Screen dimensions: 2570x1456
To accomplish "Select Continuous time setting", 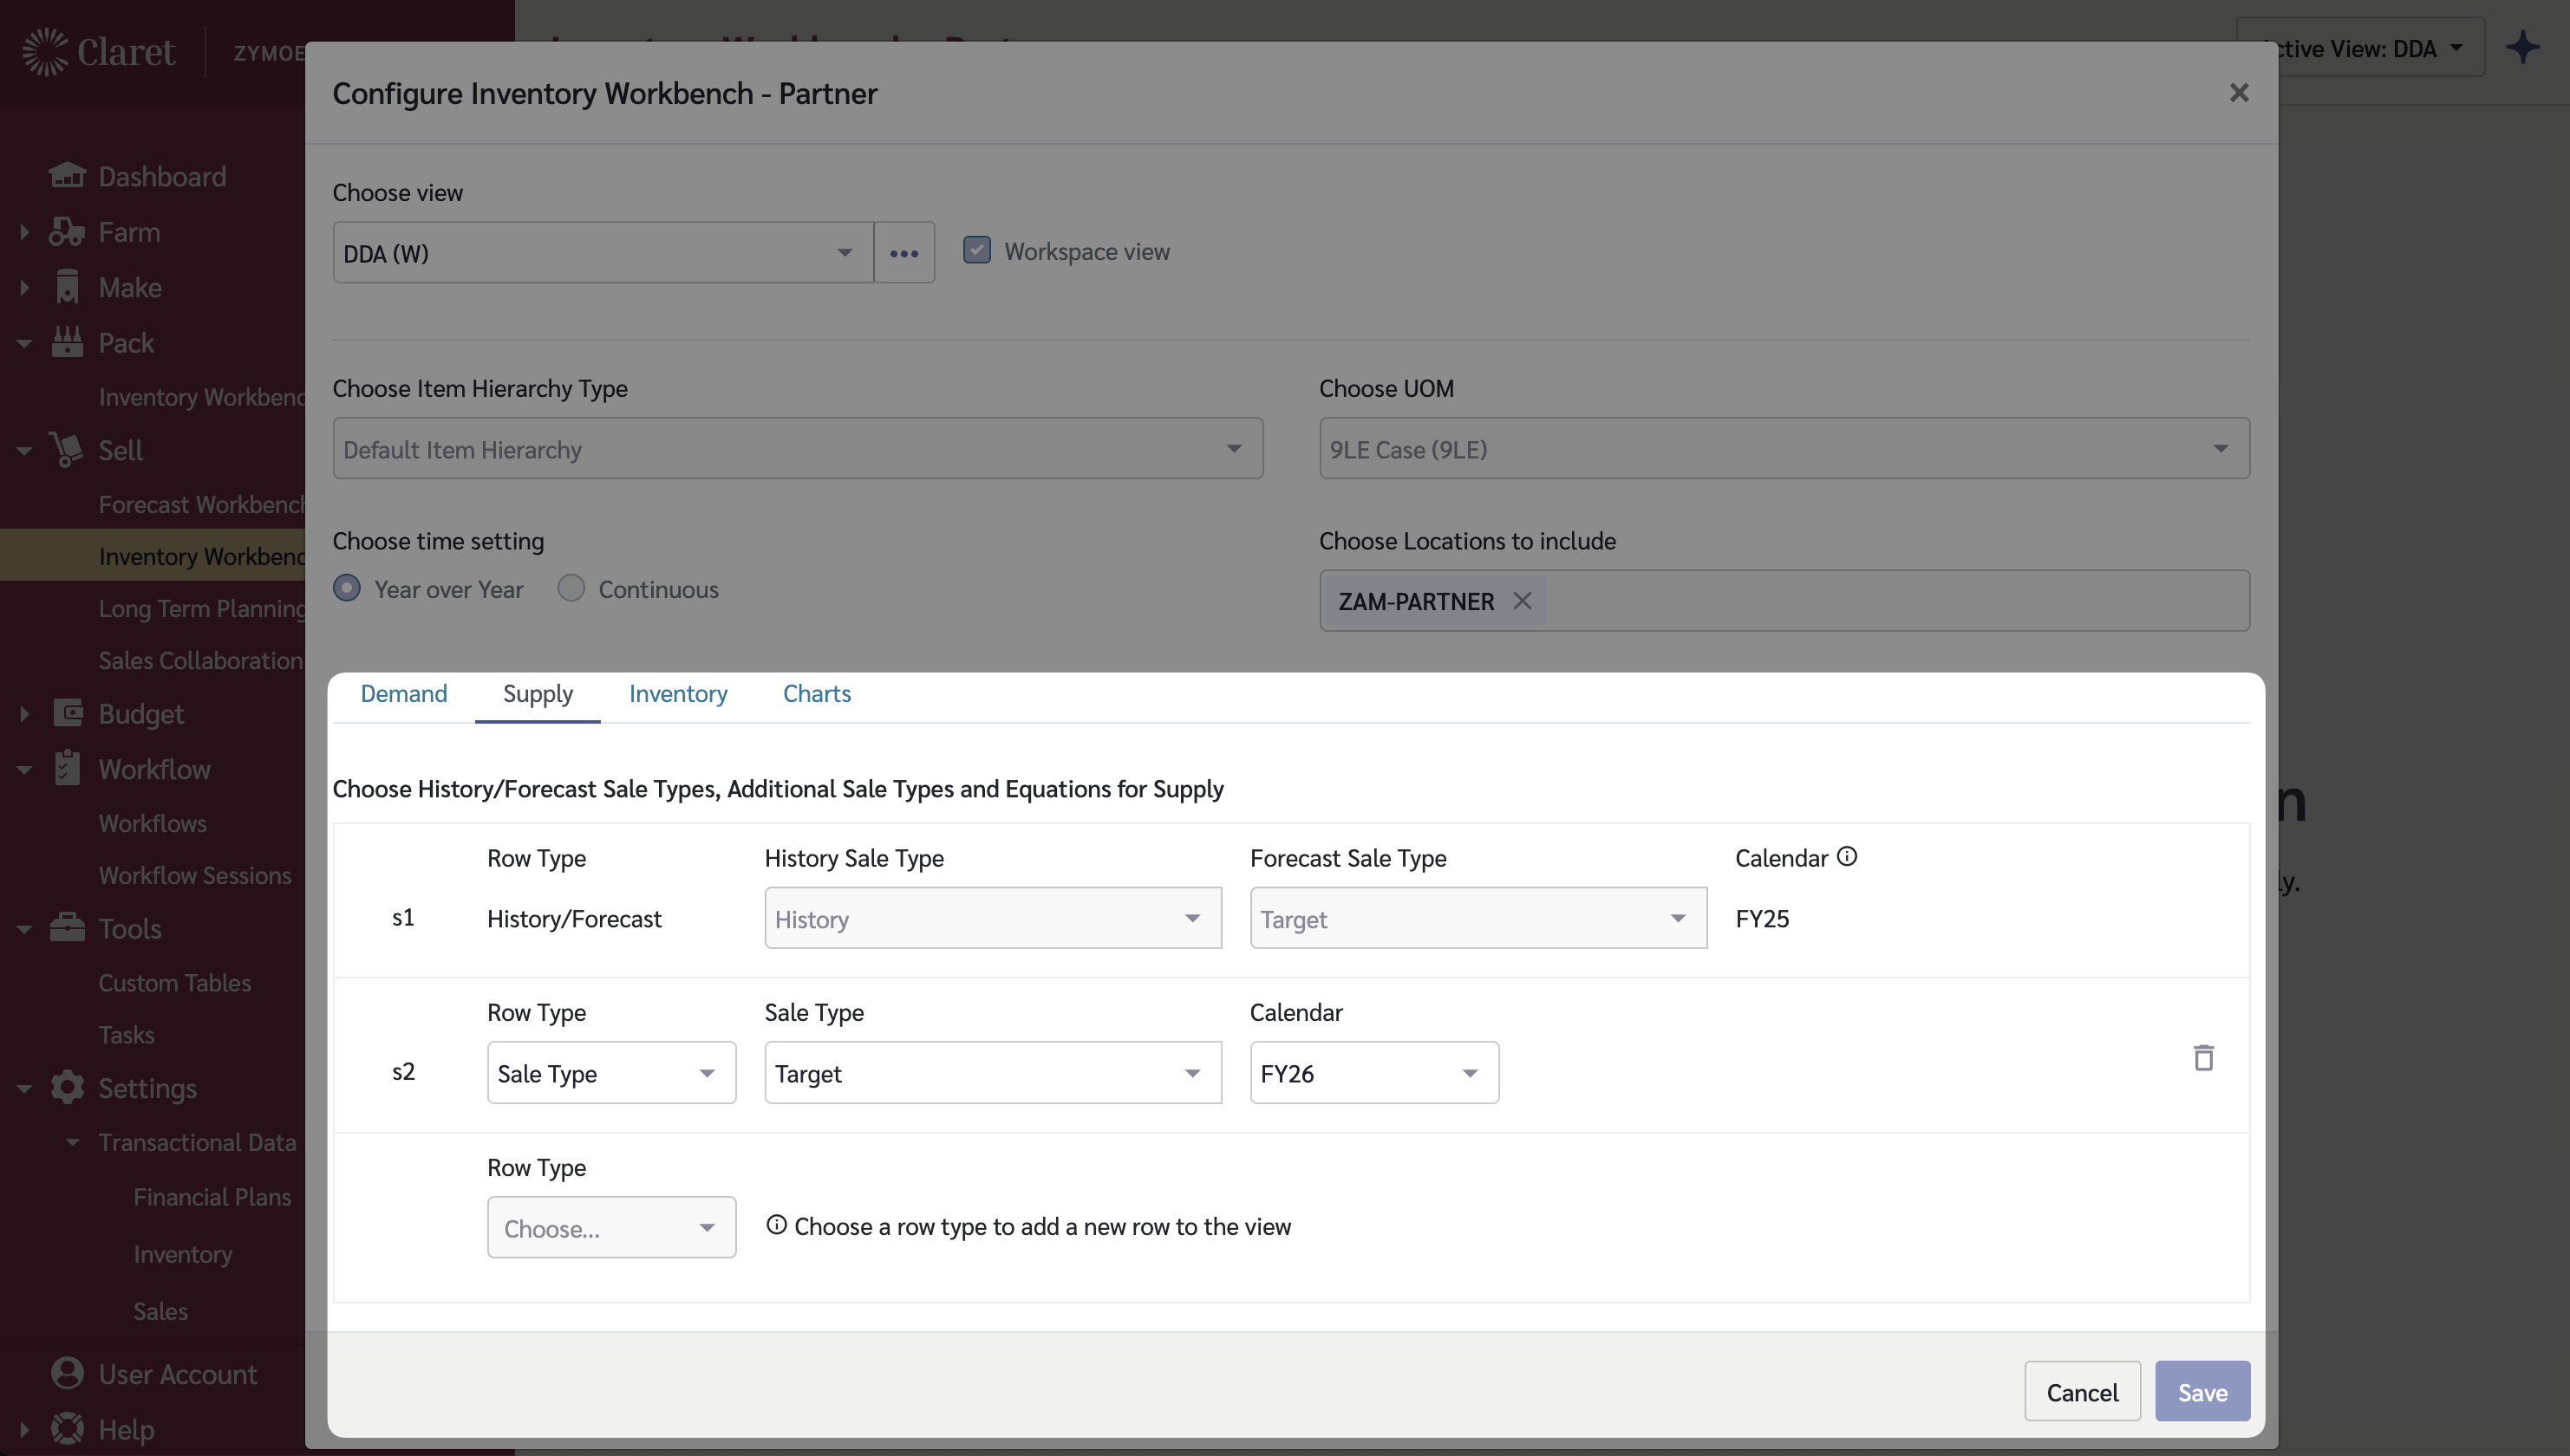I will pos(571,588).
